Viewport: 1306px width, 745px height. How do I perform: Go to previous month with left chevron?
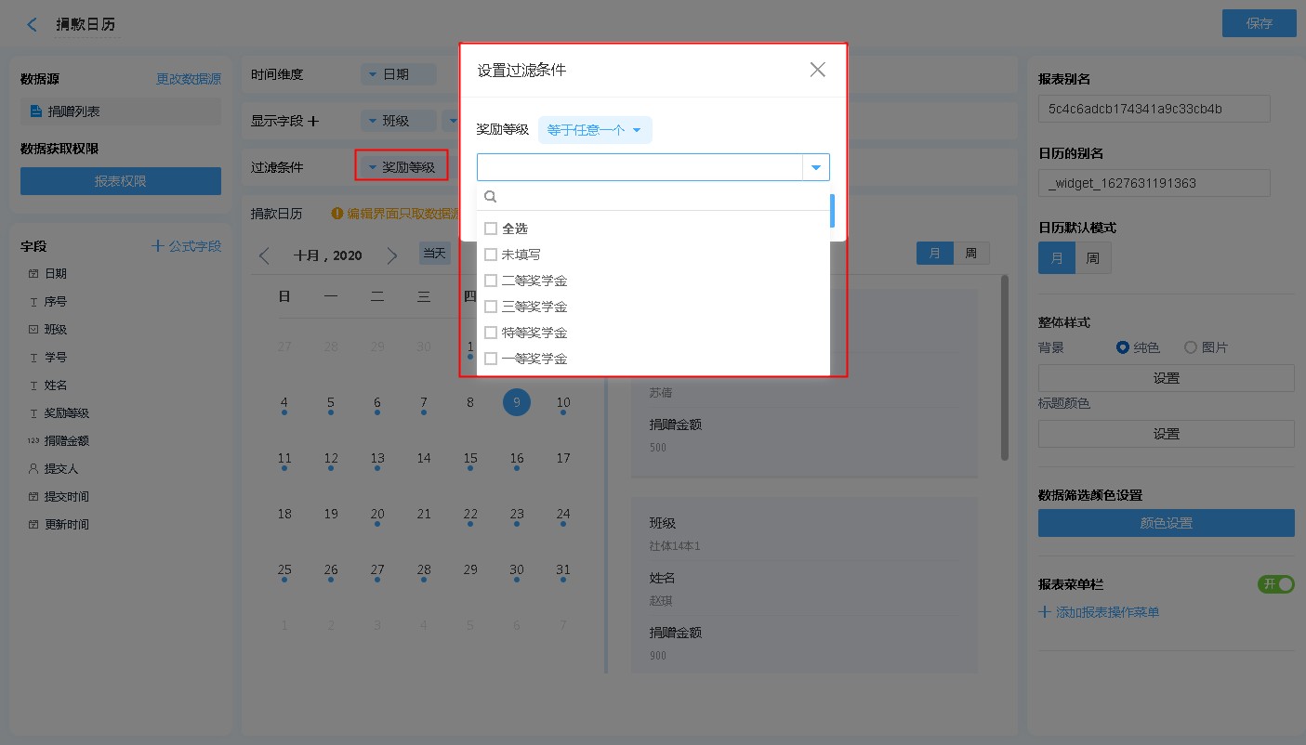265,255
